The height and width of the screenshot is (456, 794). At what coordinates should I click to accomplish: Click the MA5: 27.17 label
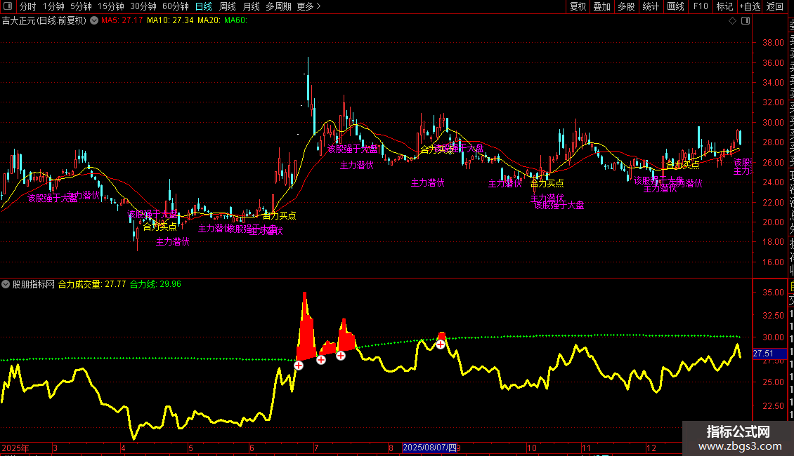coord(122,21)
